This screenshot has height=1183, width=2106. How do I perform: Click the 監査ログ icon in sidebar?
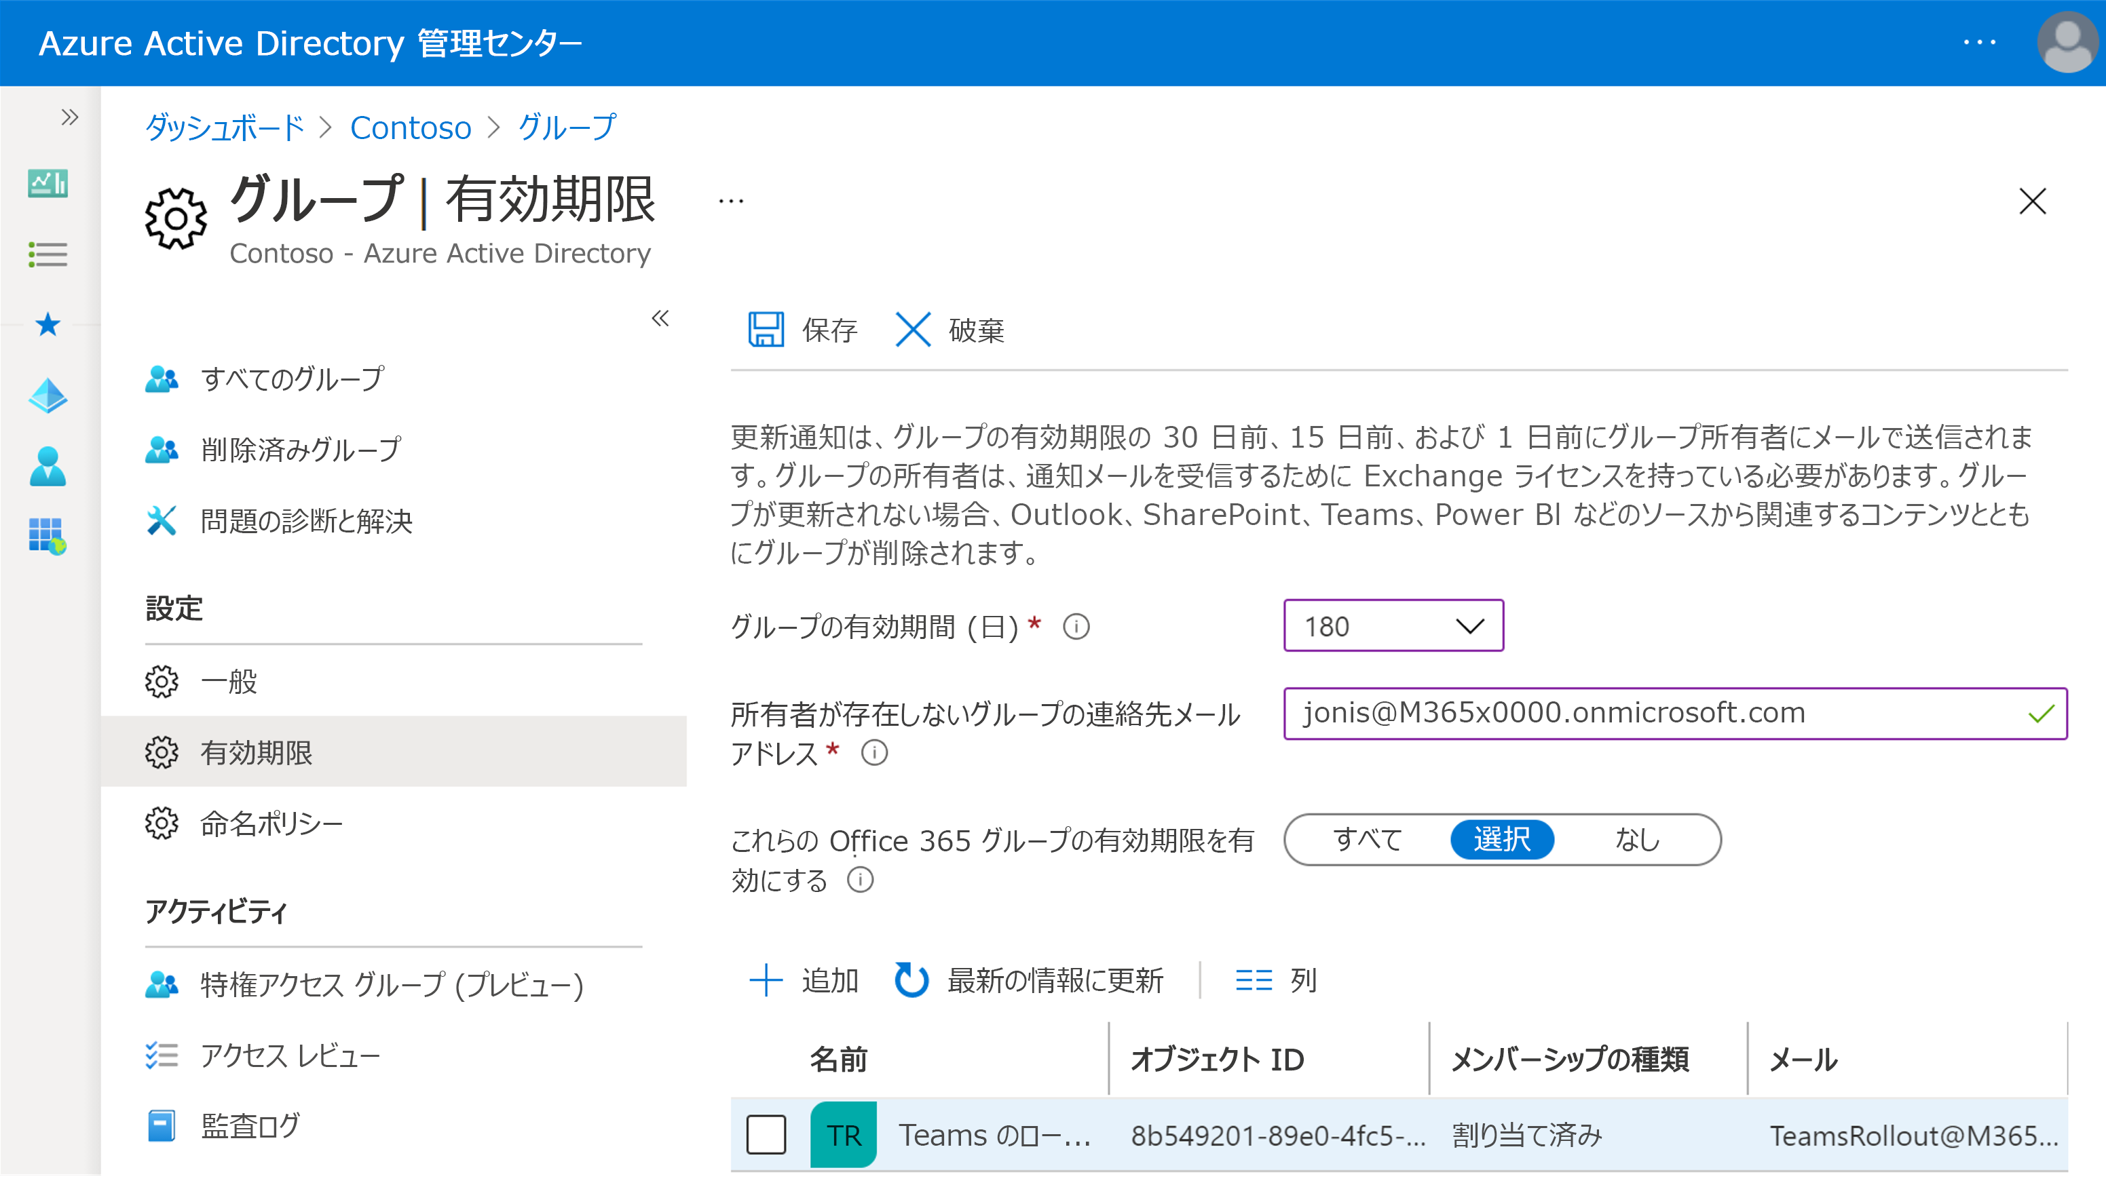coord(164,1127)
